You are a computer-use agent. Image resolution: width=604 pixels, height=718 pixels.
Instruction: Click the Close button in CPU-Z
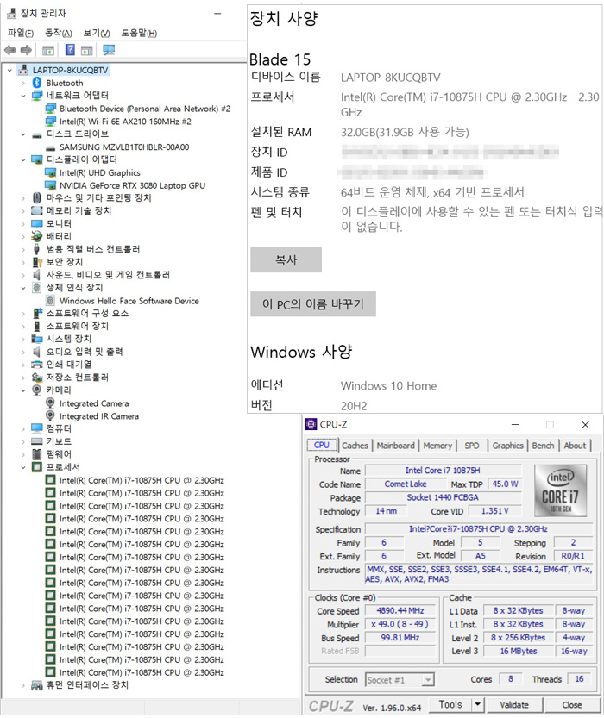(572, 704)
